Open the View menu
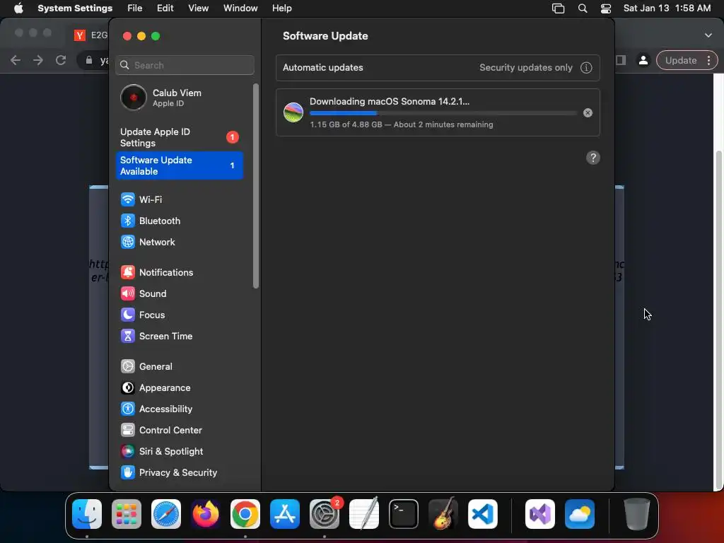 click(198, 8)
